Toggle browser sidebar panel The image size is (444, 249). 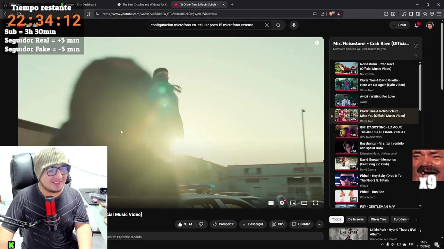[x=411, y=14]
